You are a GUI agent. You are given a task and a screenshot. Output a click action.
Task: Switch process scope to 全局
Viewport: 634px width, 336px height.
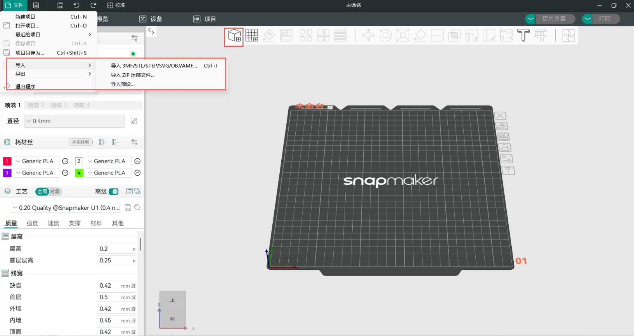coord(42,192)
